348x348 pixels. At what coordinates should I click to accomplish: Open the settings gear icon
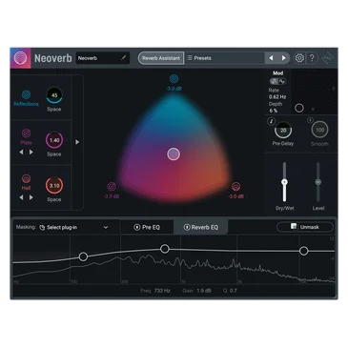tap(299, 58)
